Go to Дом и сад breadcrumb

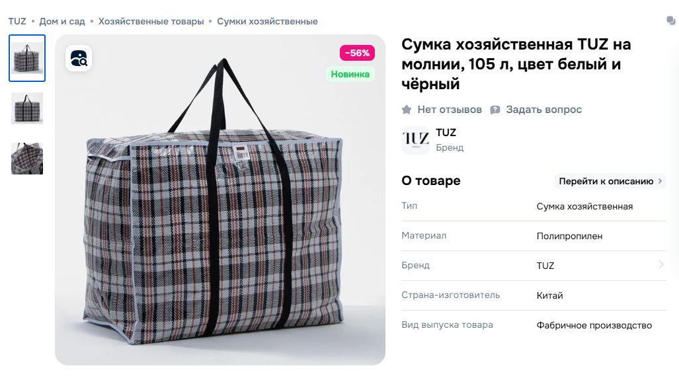click(62, 21)
